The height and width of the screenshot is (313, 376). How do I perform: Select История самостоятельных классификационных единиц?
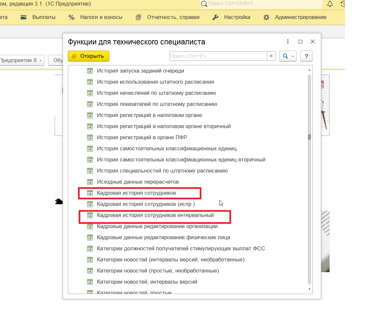[x=167, y=148]
